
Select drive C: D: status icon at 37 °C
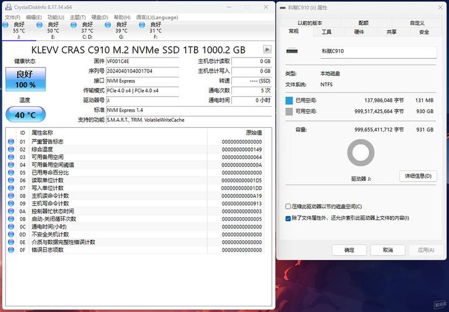click(x=74, y=25)
